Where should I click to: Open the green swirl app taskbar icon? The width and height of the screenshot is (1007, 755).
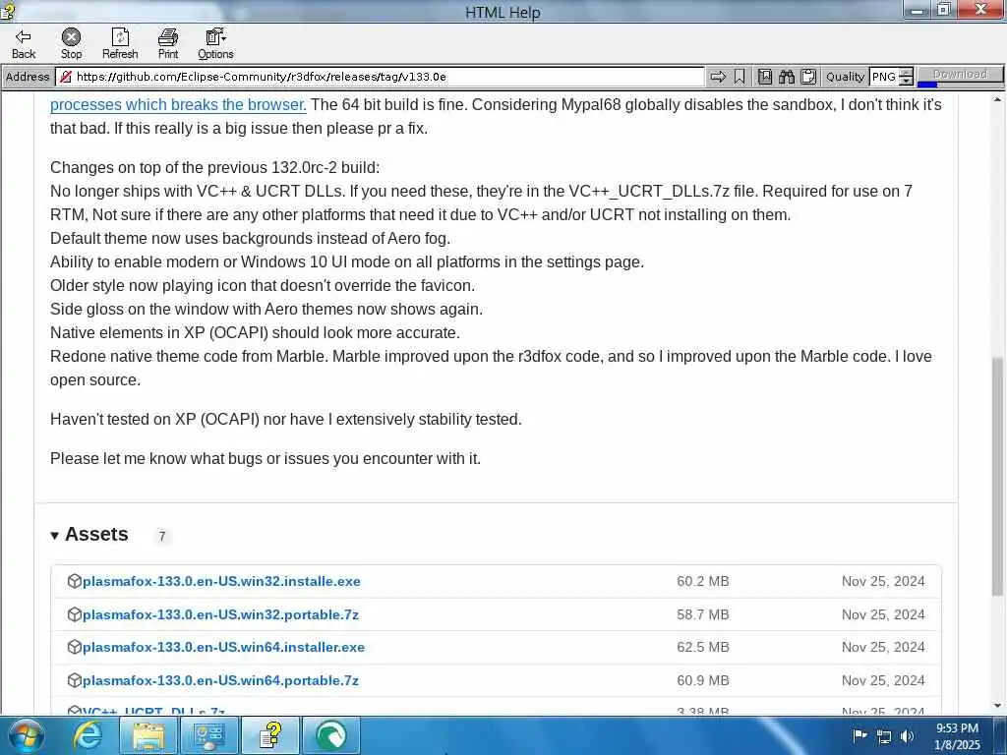click(330, 735)
